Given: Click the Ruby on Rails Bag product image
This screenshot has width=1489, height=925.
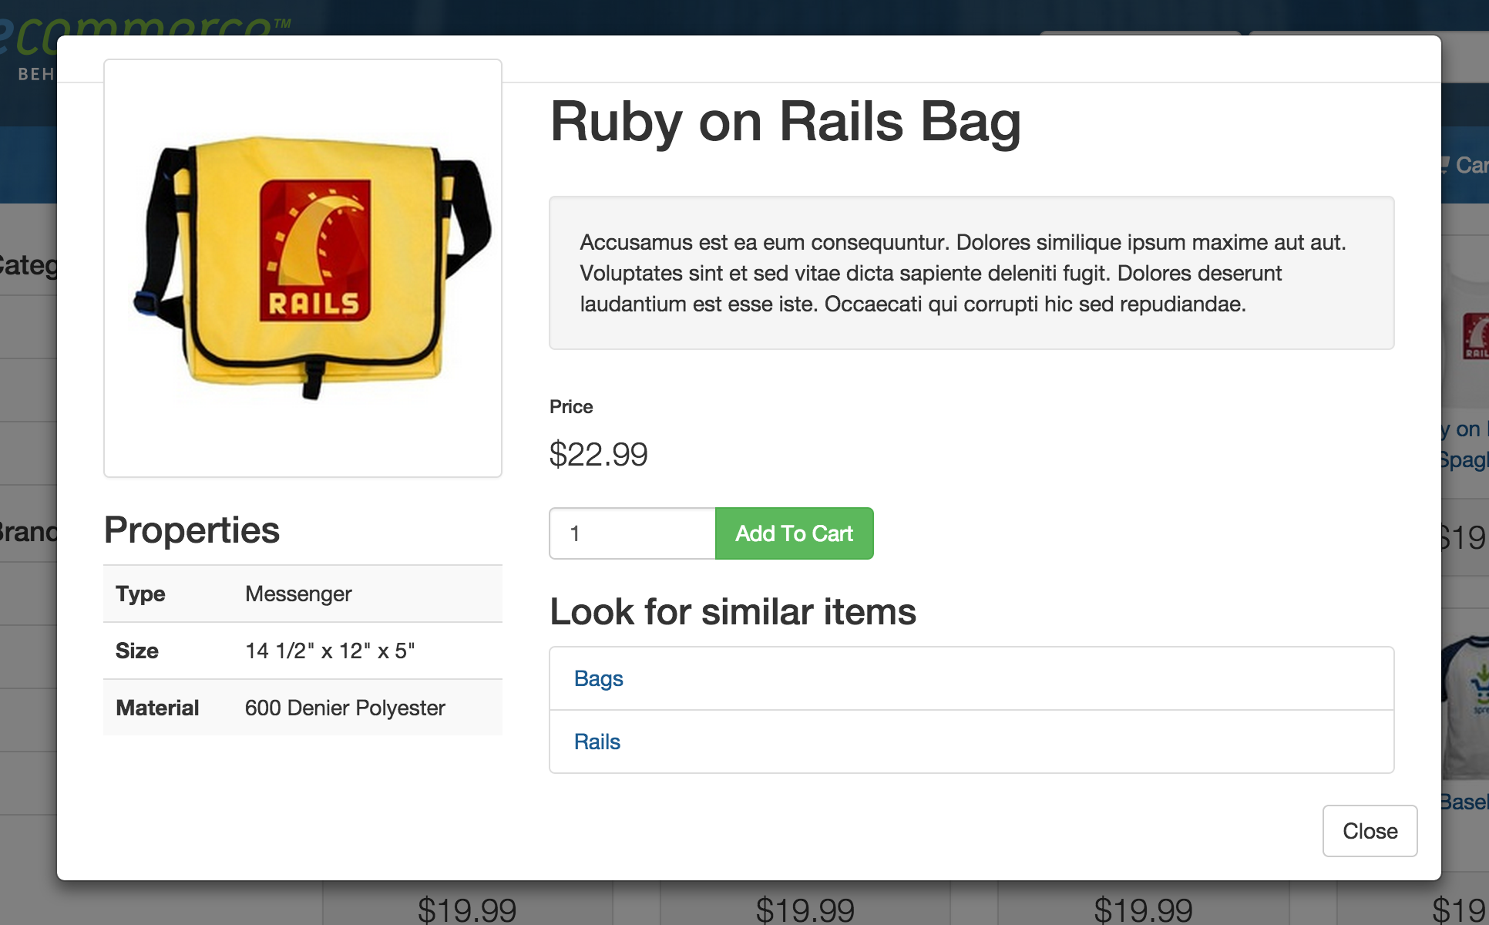Looking at the screenshot, I should point(303,267).
